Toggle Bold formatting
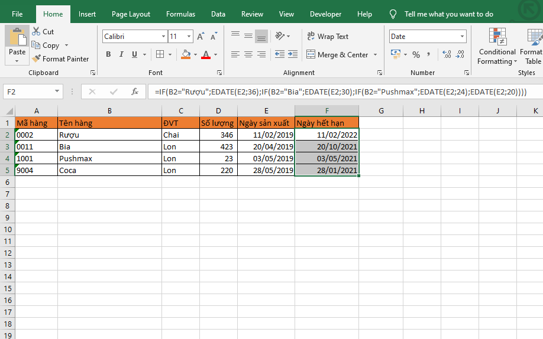Screen dimensions: 543x339 (x=108, y=54)
